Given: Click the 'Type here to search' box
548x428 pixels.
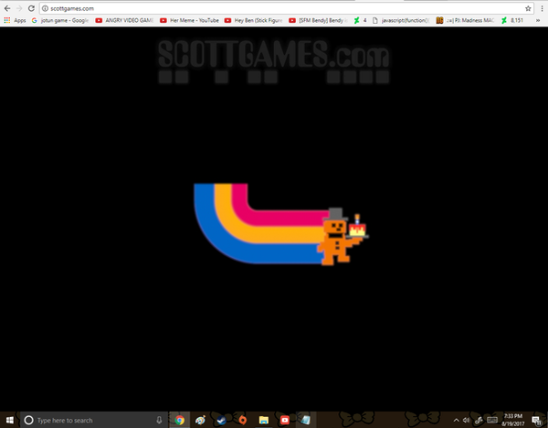Looking at the screenshot, I should coord(94,420).
